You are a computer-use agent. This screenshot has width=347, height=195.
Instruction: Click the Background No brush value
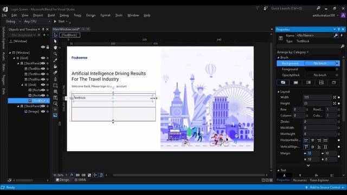pyautogui.click(x=320, y=63)
